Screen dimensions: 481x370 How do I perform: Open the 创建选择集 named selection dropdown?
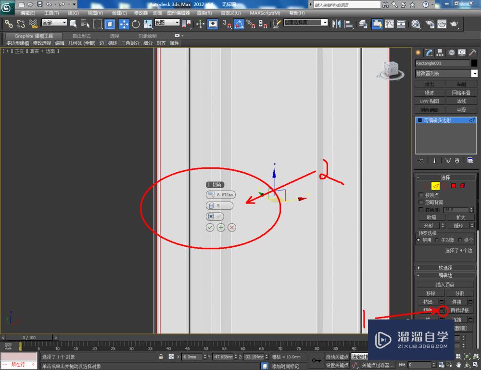point(306,23)
